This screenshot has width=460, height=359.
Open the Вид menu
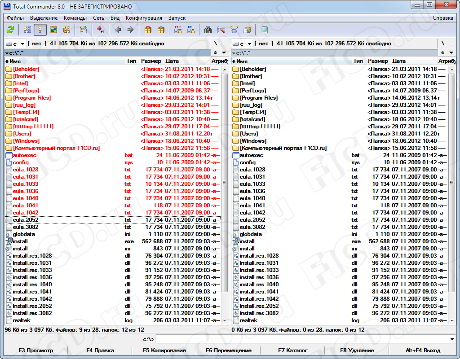pos(115,18)
